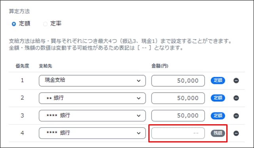Click the 支給先 column header
This screenshot has width=254, height=148.
(45, 66)
